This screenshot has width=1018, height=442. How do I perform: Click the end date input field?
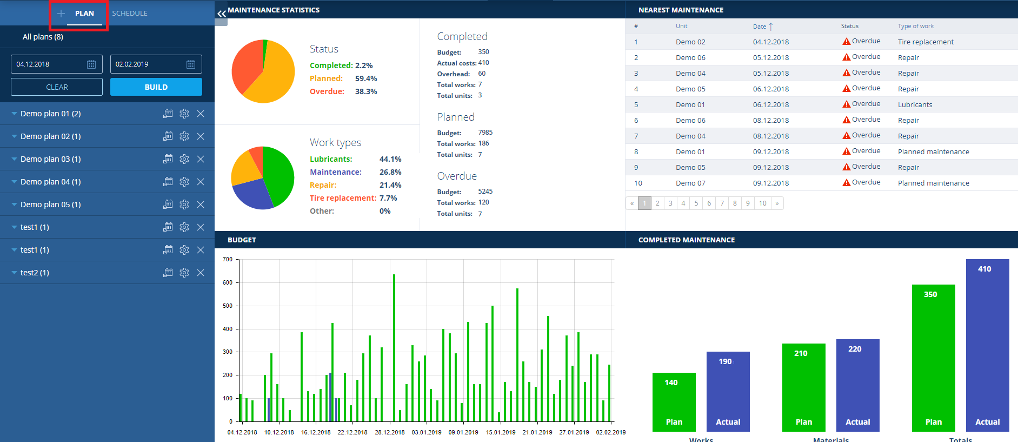147,64
